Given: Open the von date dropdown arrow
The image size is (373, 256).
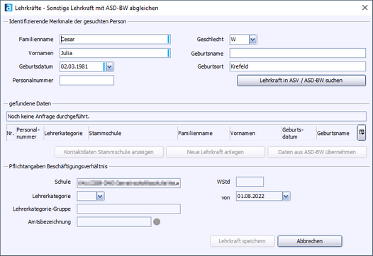Looking at the screenshot, I should [x=286, y=196].
